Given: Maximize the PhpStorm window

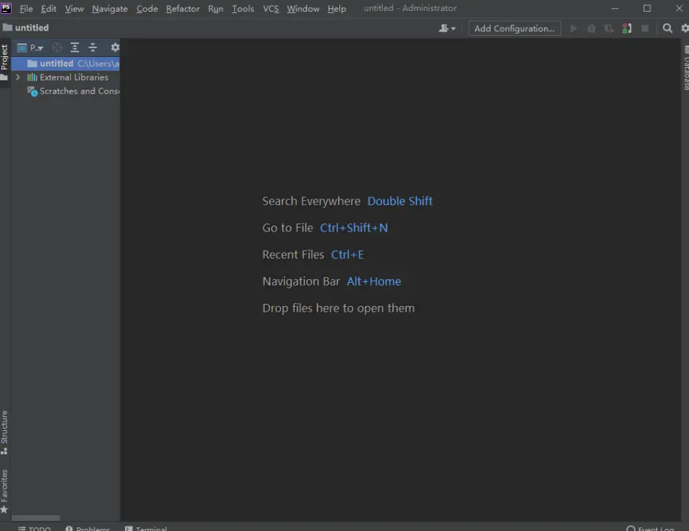Looking at the screenshot, I should coord(647,8).
